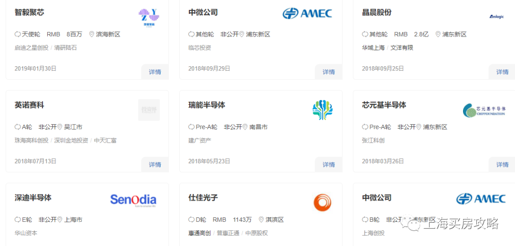Click round icon beside Pre-A轮 on 瑞能半导体
The image size is (515, 246).
(191, 127)
